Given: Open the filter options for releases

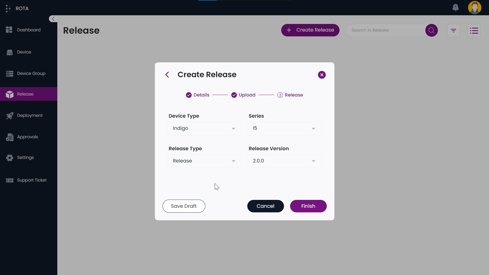Looking at the screenshot, I should [x=454, y=30].
